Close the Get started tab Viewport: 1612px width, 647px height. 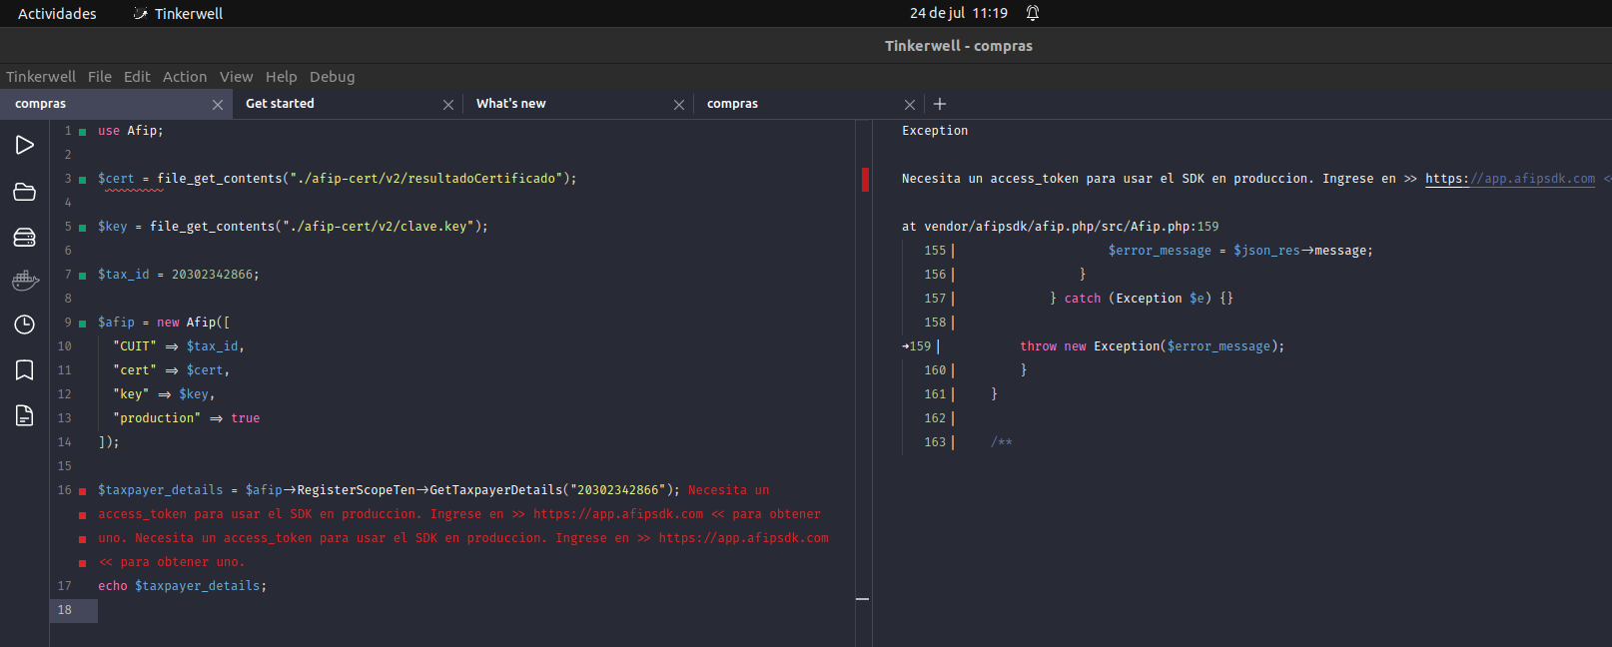[x=448, y=105]
